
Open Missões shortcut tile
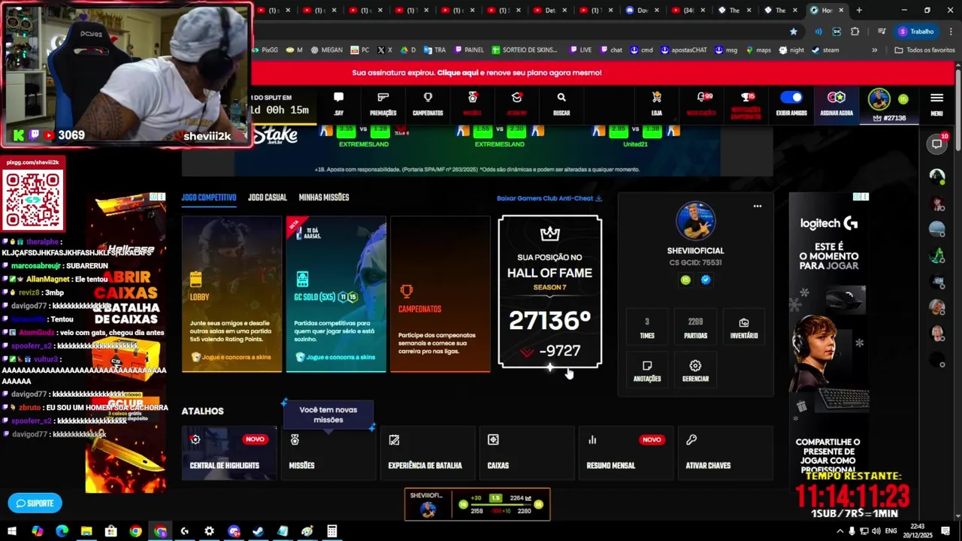tap(328, 453)
